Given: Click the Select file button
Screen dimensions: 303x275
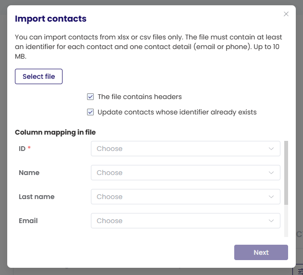Looking at the screenshot, I should (x=39, y=76).
